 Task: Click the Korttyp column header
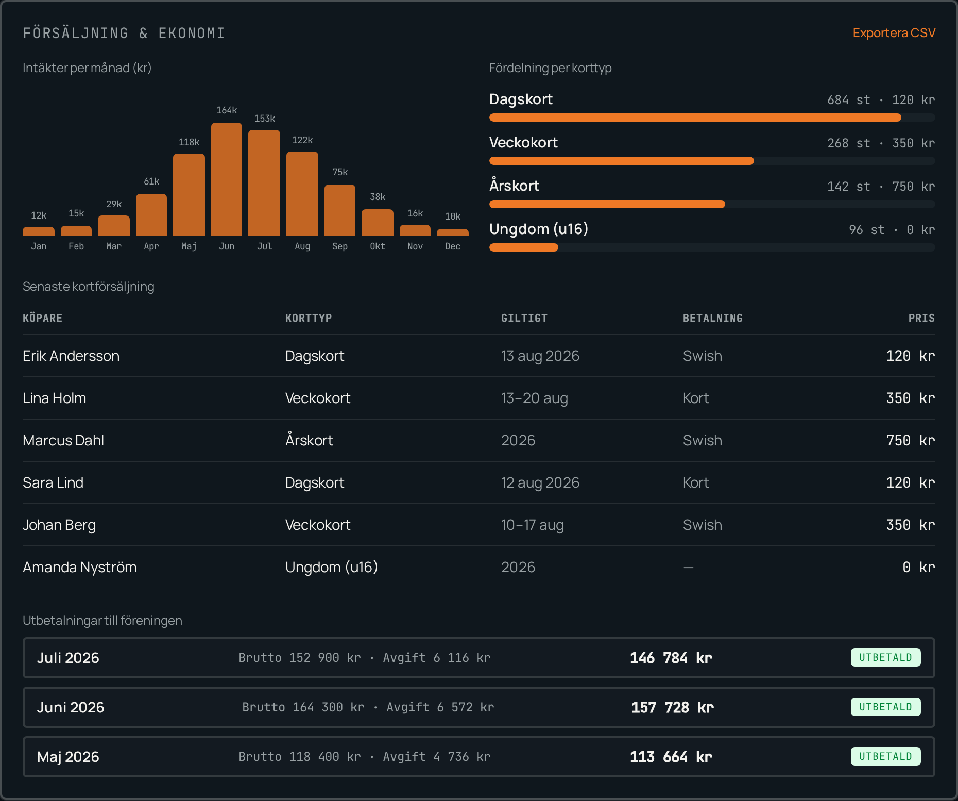click(309, 318)
